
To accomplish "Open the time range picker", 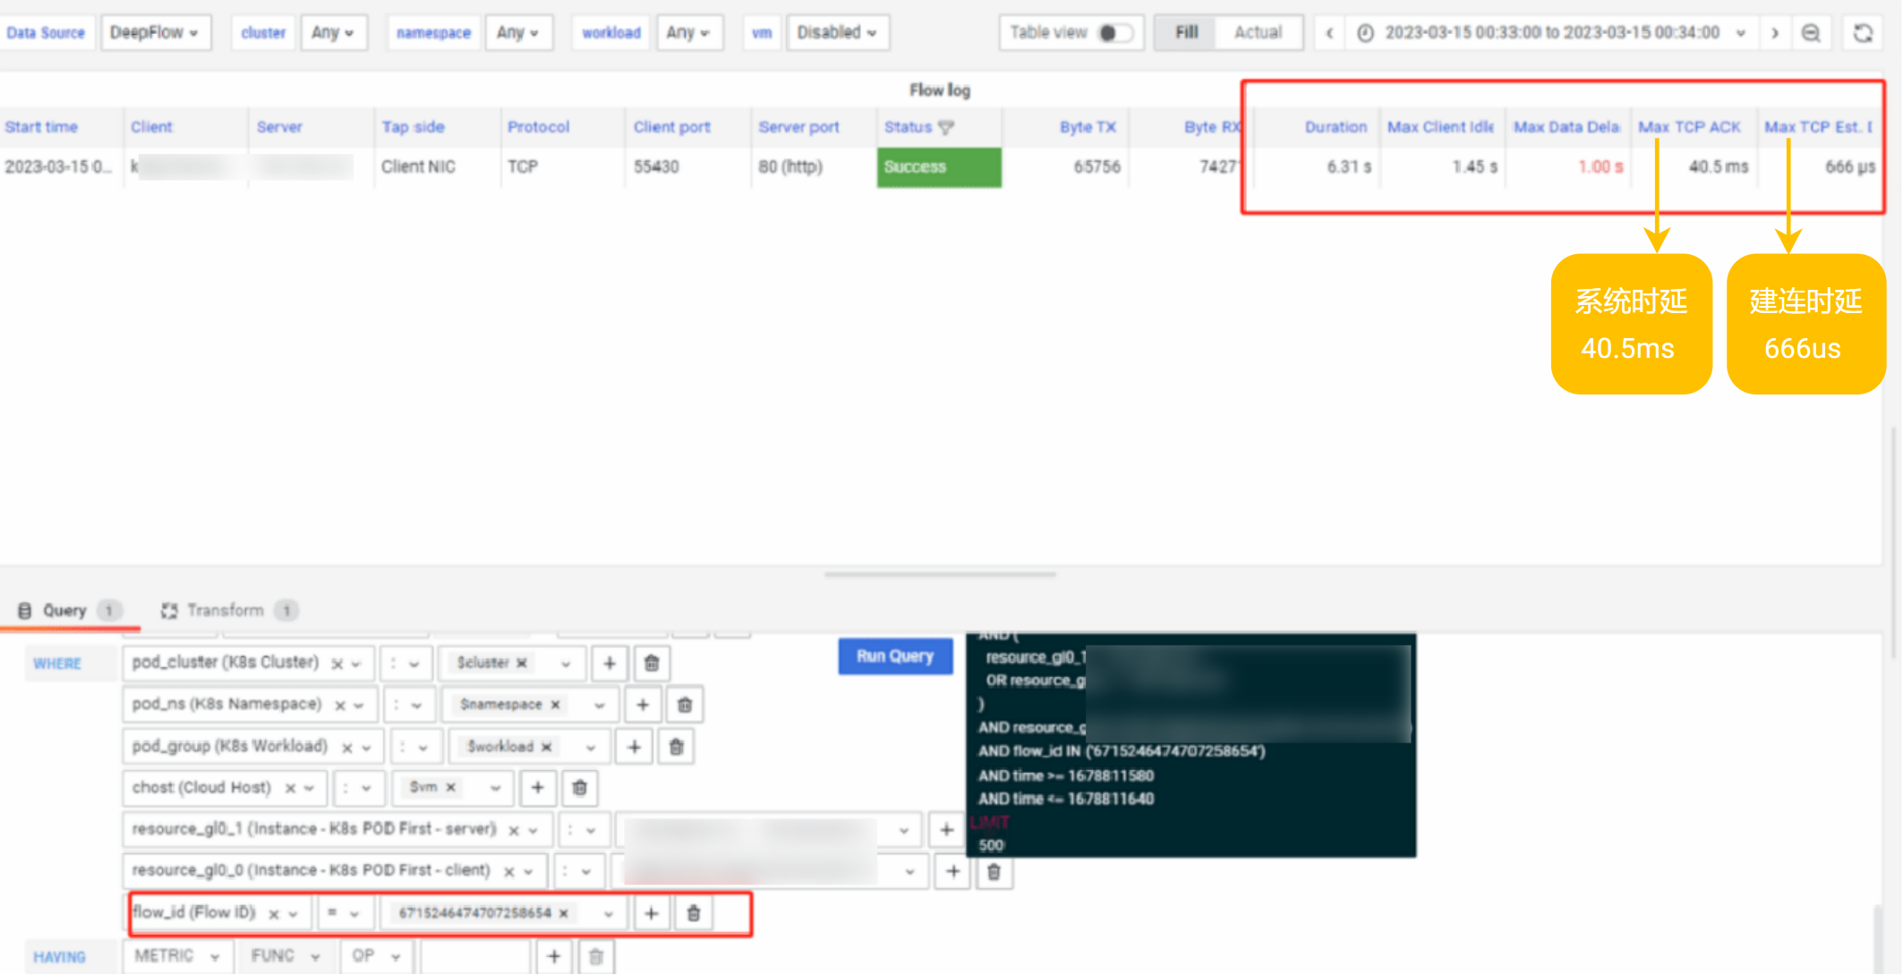I will click(x=1552, y=33).
